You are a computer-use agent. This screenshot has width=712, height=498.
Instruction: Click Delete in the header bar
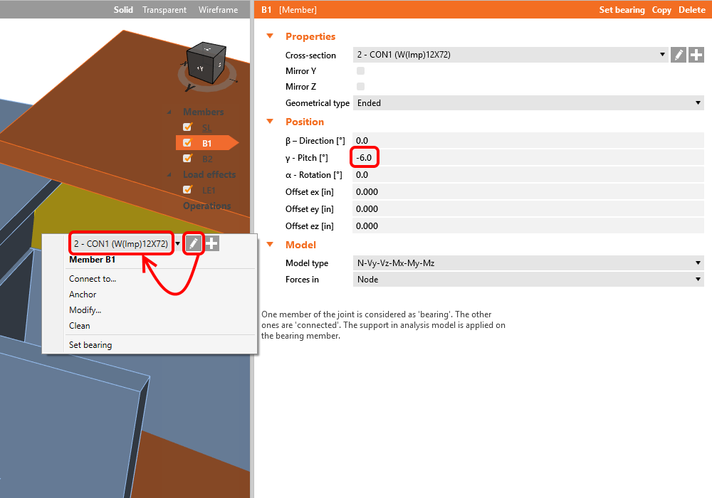click(691, 9)
